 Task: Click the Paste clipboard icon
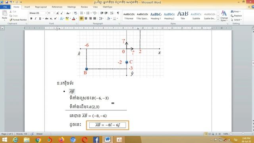tap(4, 14)
